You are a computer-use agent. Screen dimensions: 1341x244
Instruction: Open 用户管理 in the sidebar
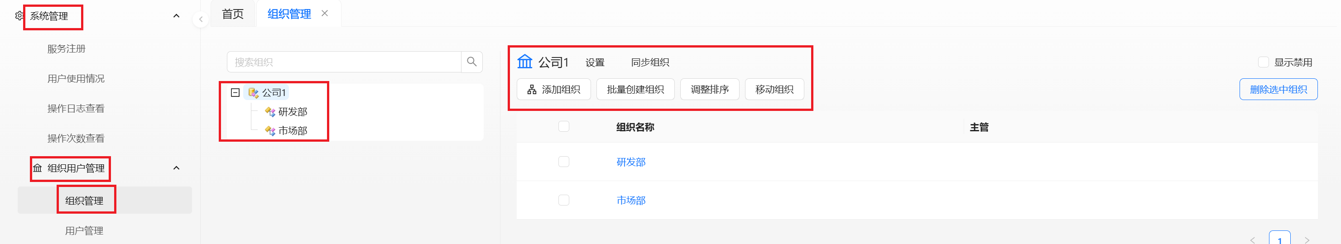[x=84, y=230]
